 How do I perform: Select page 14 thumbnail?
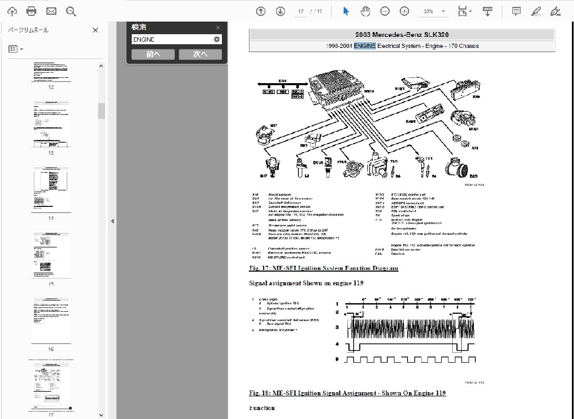[x=51, y=189]
